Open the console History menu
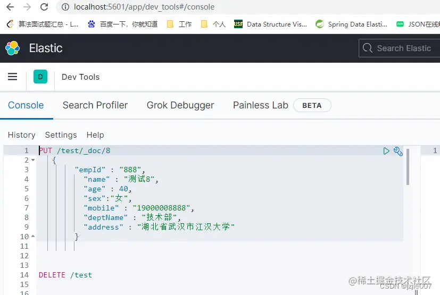The width and height of the screenshot is (440, 295). pos(22,135)
